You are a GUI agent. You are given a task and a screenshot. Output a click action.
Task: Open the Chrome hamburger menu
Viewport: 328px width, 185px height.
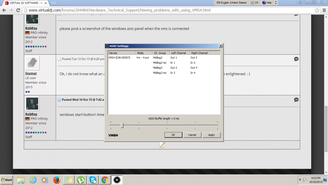click(x=324, y=10)
